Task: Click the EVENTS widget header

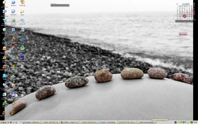Action: coord(184,20)
